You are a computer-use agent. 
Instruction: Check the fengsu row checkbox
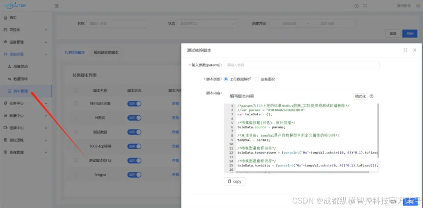tap(76, 175)
